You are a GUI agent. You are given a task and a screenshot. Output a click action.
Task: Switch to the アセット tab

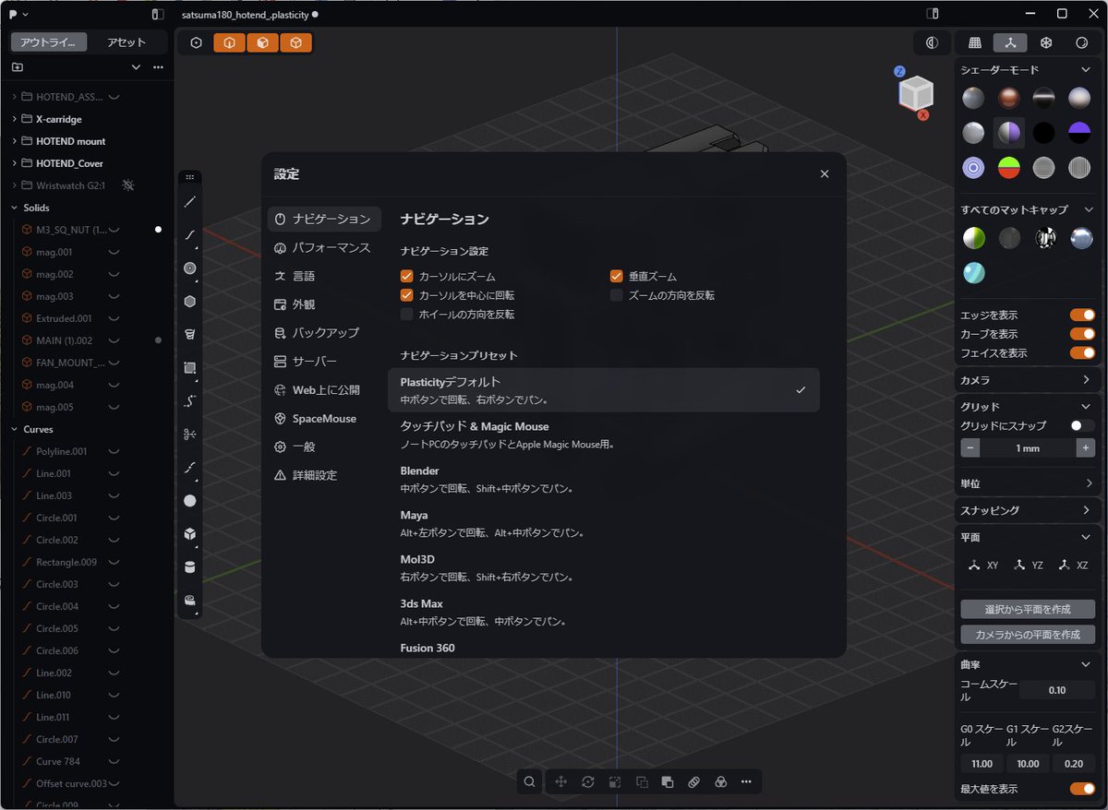click(126, 42)
